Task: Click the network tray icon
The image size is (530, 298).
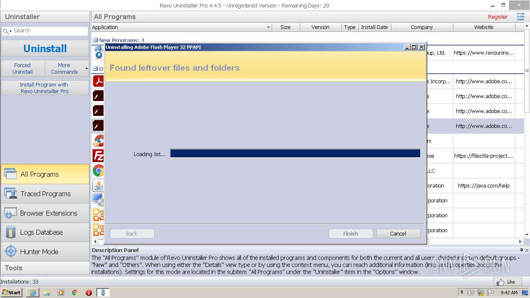Action: tap(481, 293)
